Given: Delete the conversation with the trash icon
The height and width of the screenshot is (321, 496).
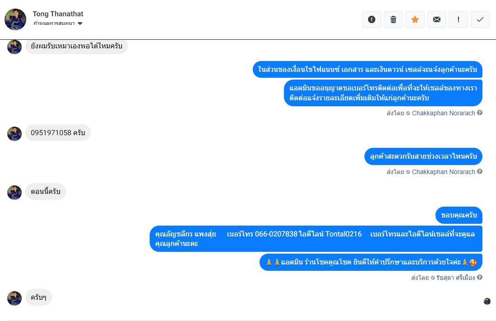Looking at the screenshot, I should click(393, 19).
